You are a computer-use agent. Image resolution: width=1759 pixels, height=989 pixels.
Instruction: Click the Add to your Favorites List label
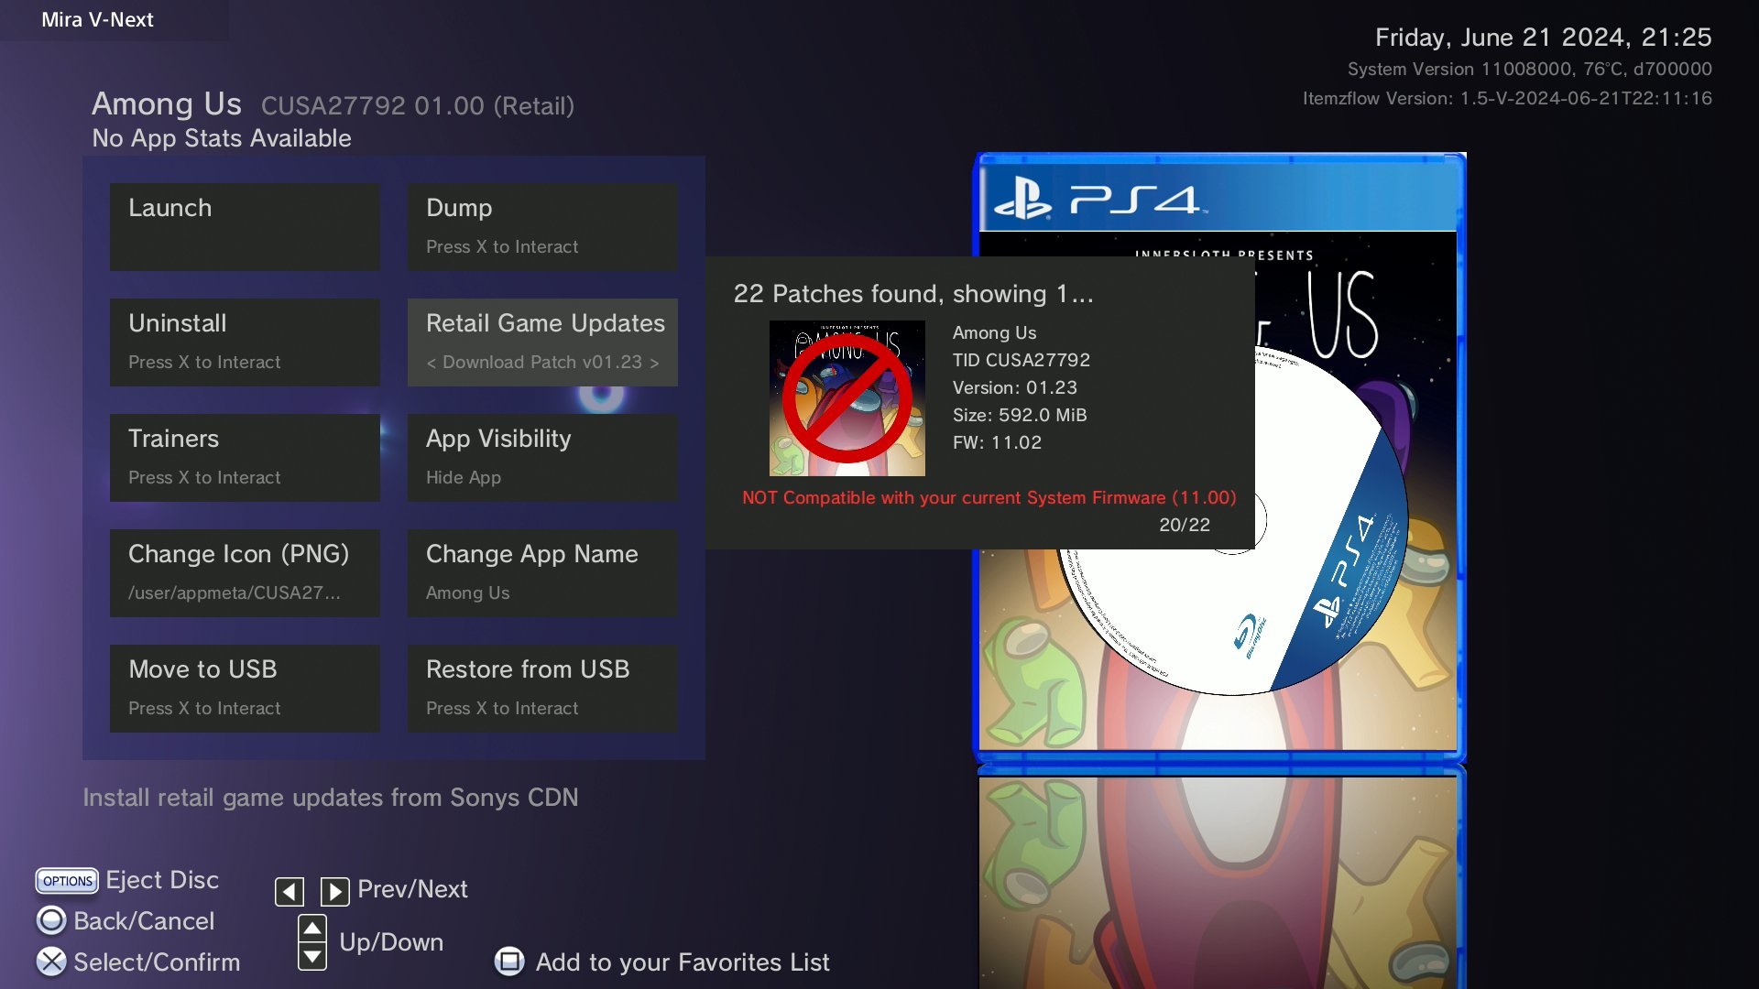pyautogui.click(x=683, y=962)
